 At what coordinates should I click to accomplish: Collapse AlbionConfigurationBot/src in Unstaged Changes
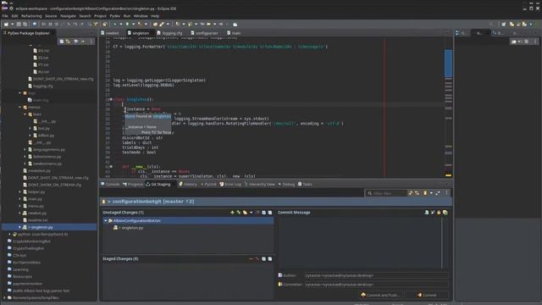point(106,220)
